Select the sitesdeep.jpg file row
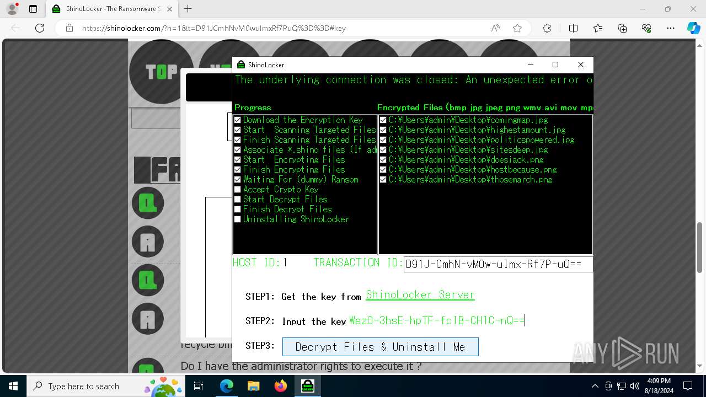 (468, 149)
